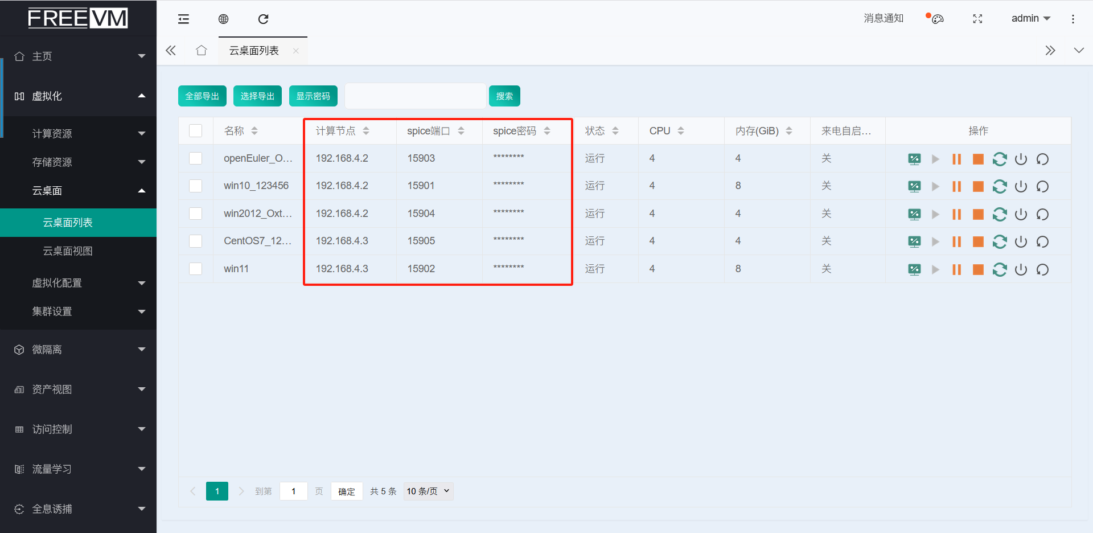
Task: Open the admin user dropdown
Action: 1030,18
